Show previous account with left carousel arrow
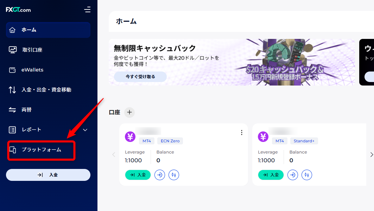The image size is (374, 211). pyautogui.click(x=114, y=155)
